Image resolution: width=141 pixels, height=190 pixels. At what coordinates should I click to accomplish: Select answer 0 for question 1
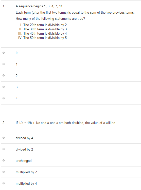(x=4, y=53)
